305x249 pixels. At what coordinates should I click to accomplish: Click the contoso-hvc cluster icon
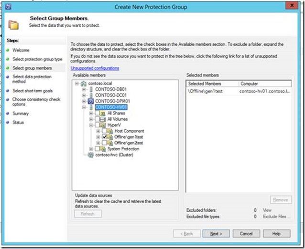click(x=91, y=155)
